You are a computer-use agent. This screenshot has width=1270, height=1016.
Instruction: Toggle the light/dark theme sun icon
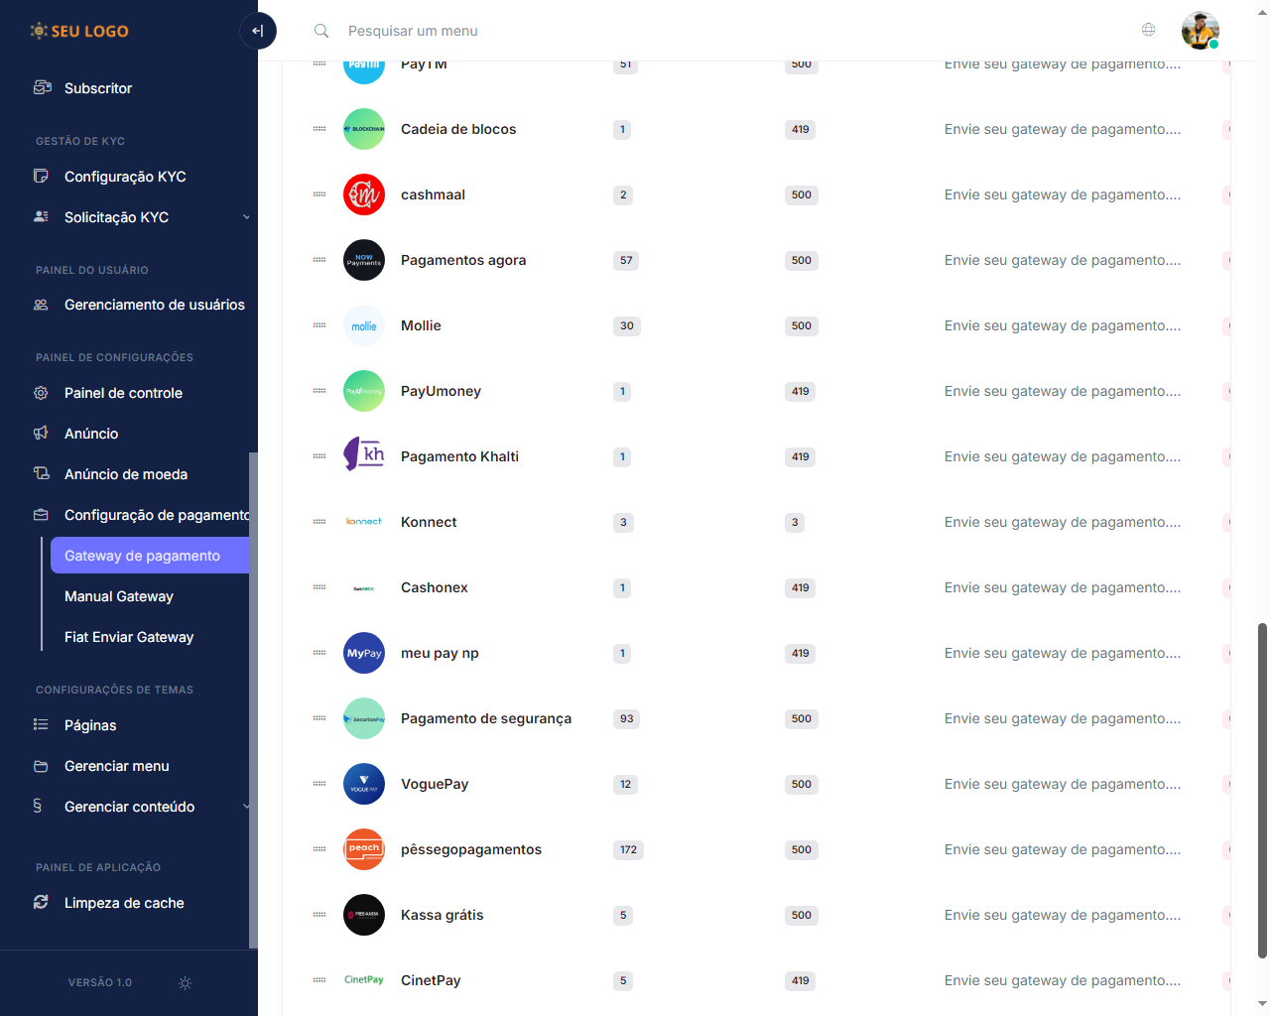point(185,982)
